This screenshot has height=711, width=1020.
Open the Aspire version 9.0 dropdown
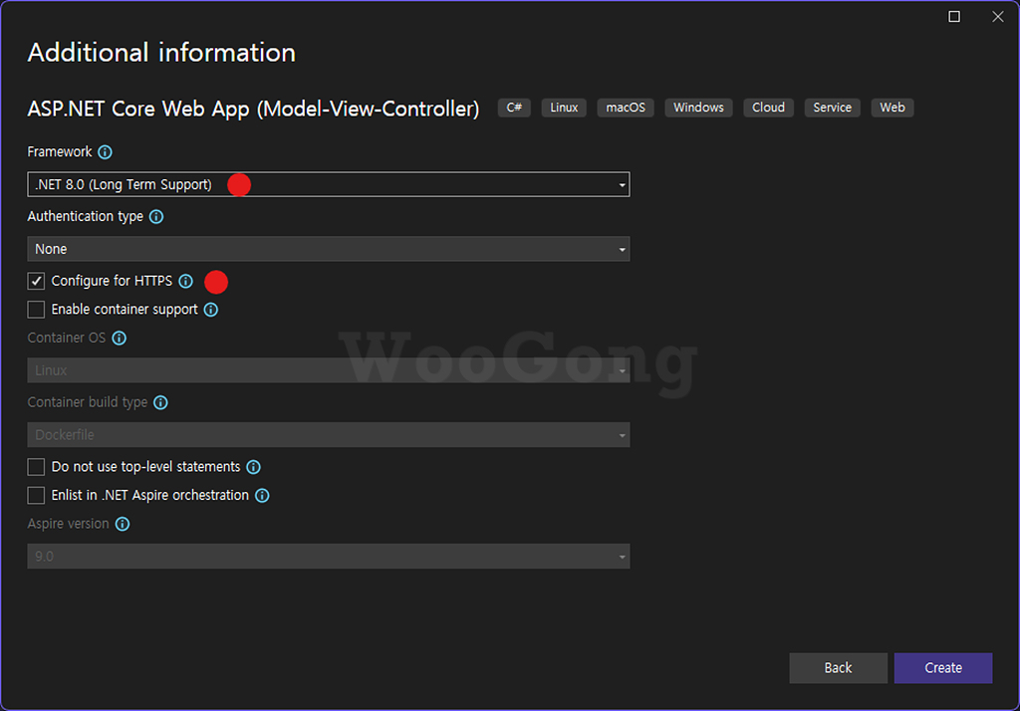329,557
